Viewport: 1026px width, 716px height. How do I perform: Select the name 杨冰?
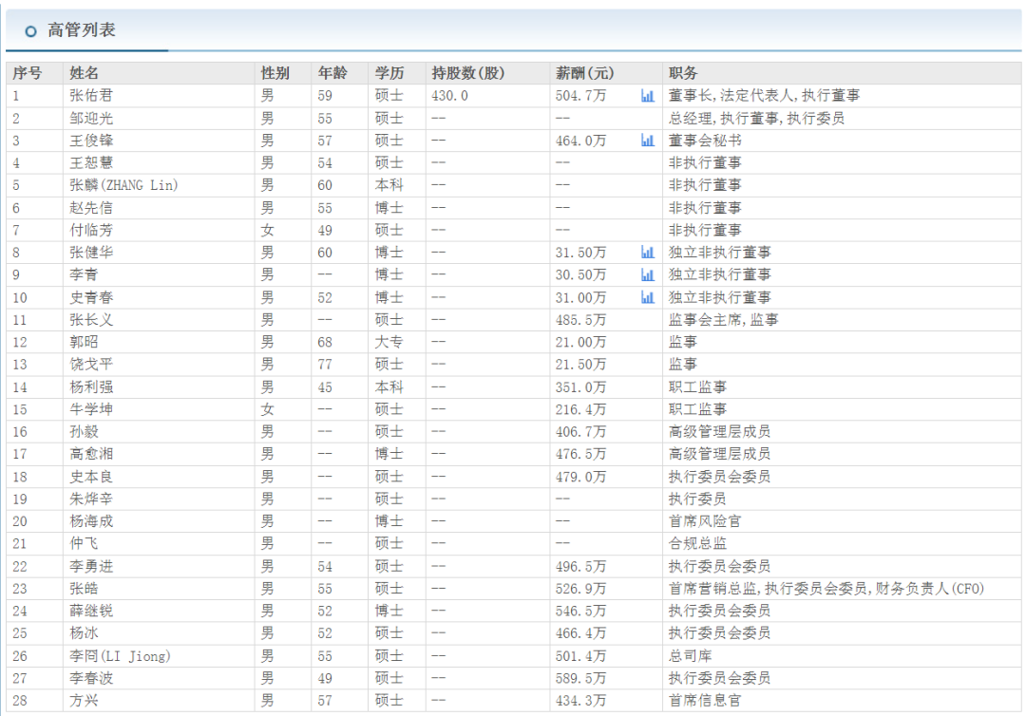point(84,633)
